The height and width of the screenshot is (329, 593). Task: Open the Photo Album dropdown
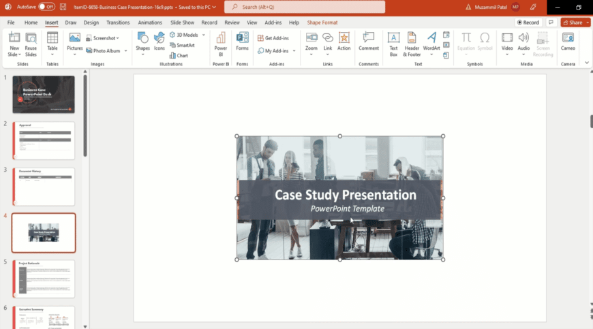(109, 50)
